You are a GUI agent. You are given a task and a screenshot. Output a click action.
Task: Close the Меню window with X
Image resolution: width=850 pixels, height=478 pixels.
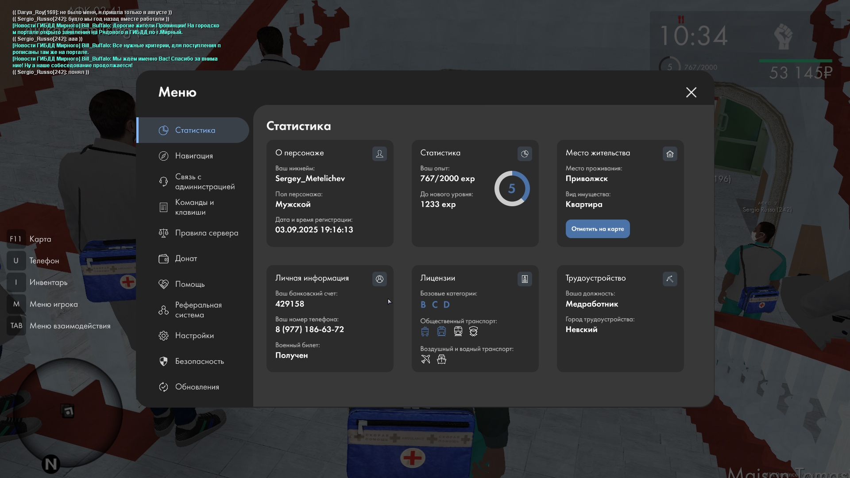click(x=691, y=92)
